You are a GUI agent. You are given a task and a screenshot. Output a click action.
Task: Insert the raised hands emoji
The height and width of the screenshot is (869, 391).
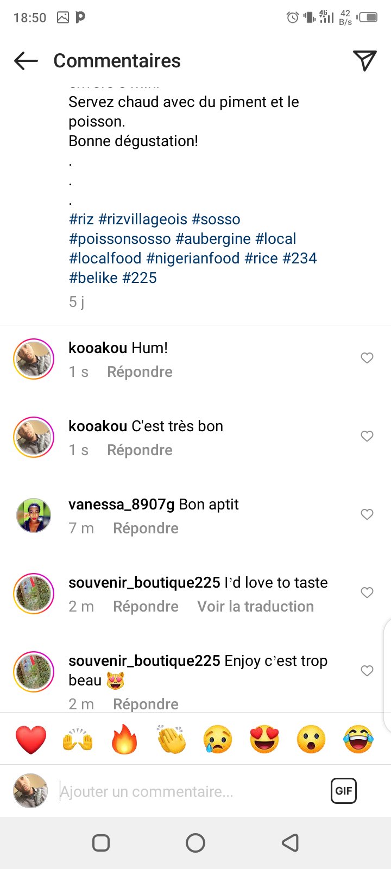(78, 739)
